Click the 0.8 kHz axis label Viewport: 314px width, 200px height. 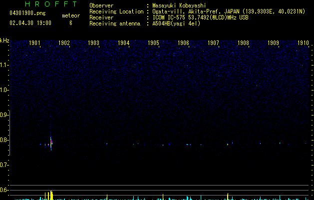coord(4,140)
